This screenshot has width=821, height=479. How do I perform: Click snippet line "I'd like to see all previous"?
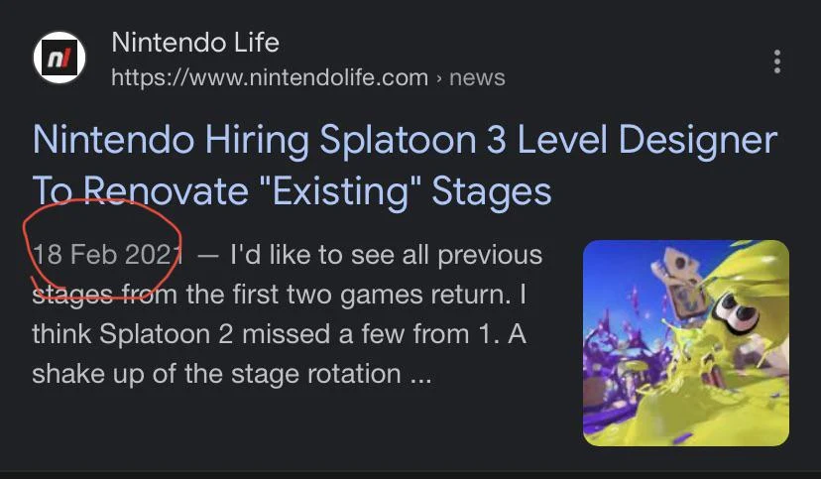tap(387, 255)
